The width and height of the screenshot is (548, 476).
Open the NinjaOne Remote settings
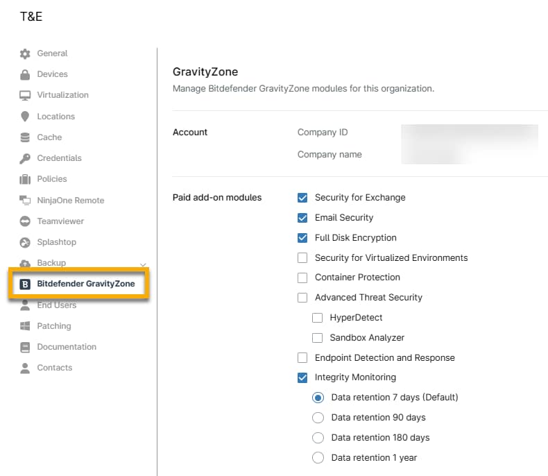pos(70,201)
